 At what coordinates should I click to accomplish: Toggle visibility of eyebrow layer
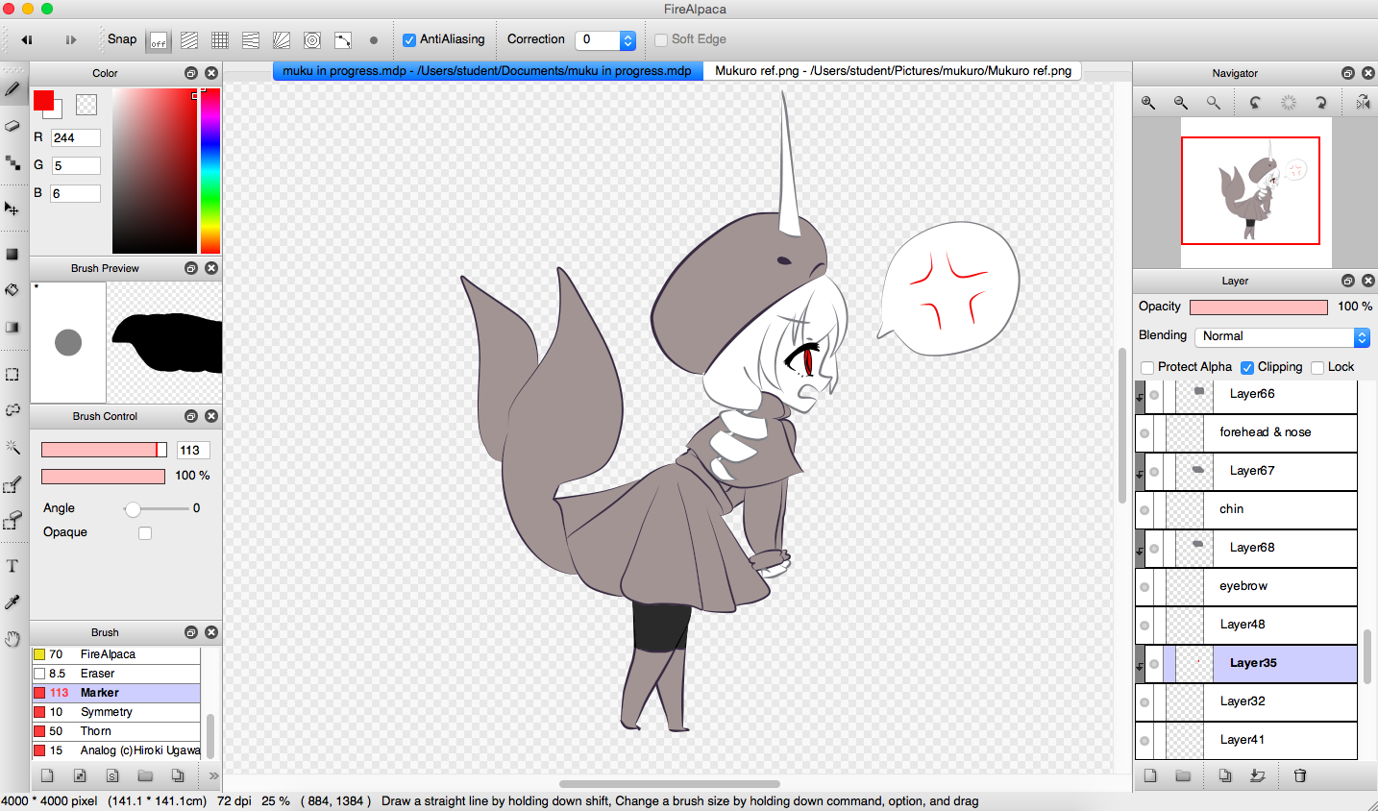tap(1144, 587)
